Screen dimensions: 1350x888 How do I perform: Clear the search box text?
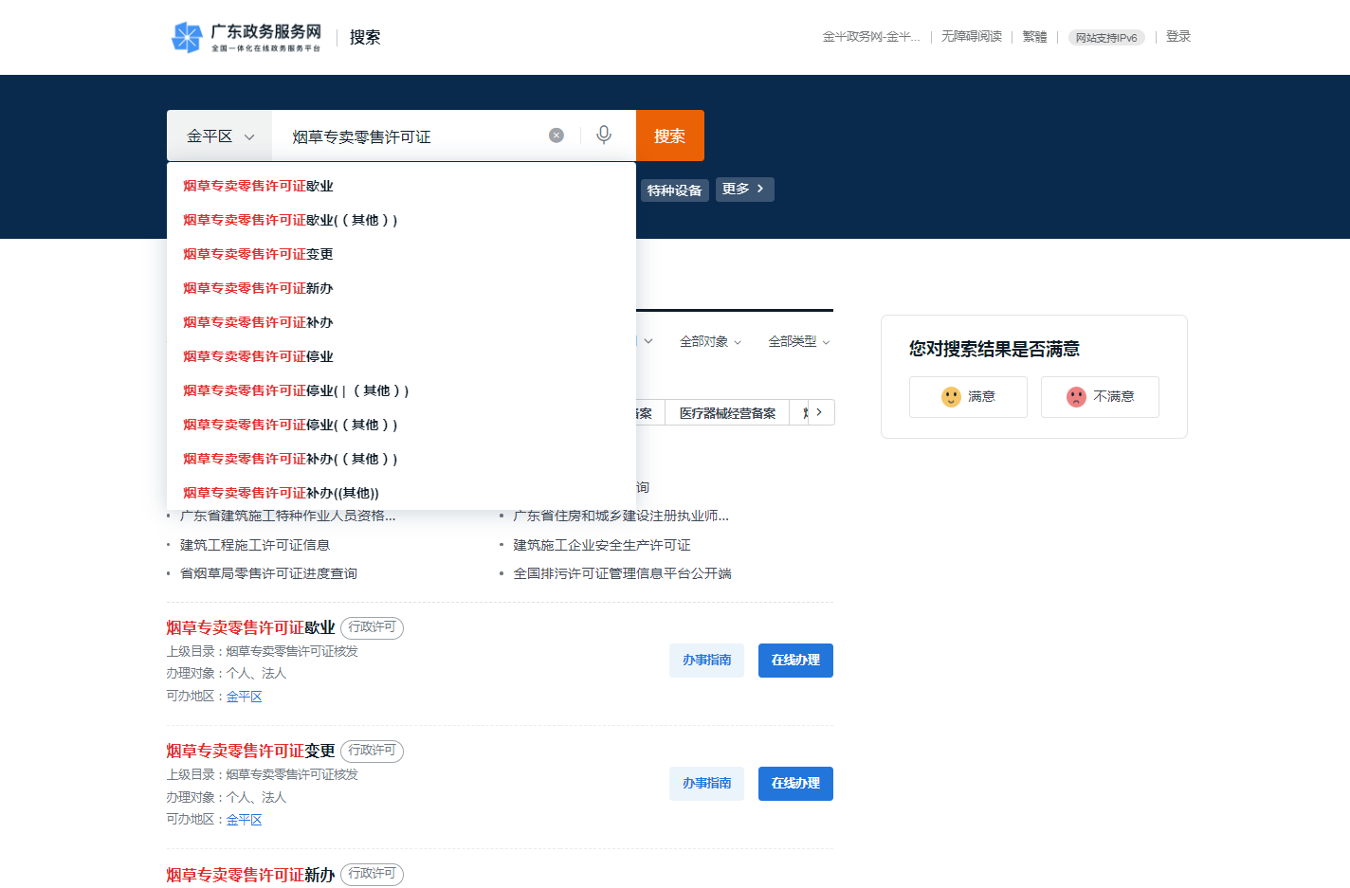(x=556, y=136)
